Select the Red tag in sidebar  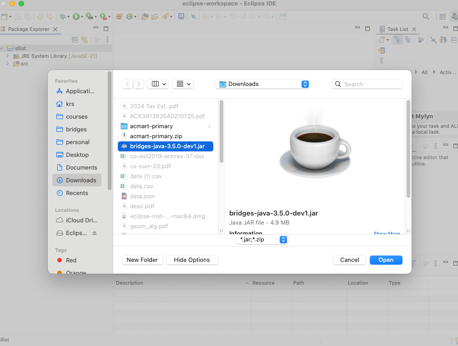coord(77,260)
